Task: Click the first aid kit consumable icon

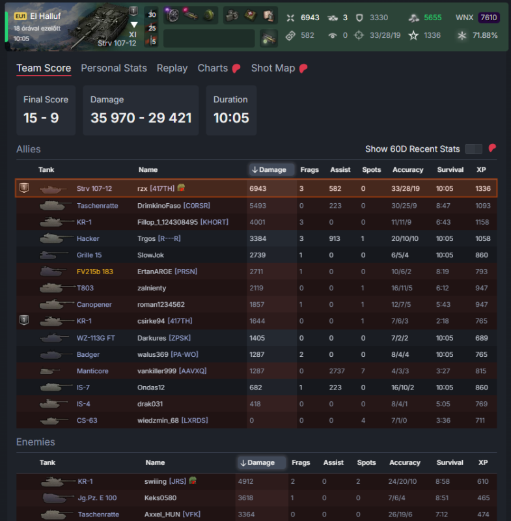Action: pos(251,15)
